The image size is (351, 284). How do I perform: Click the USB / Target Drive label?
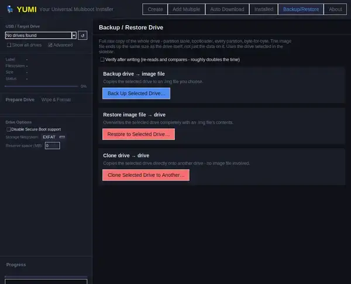pyautogui.click(x=23, y=26)
